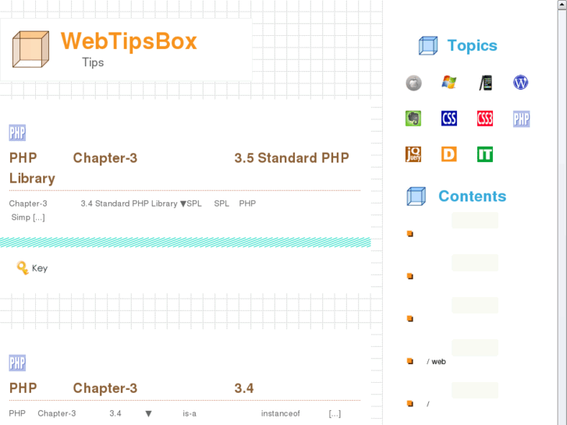The image size is (567, 425).
Task: Select the WordPress topic icon
Action: tap(521, 83)
